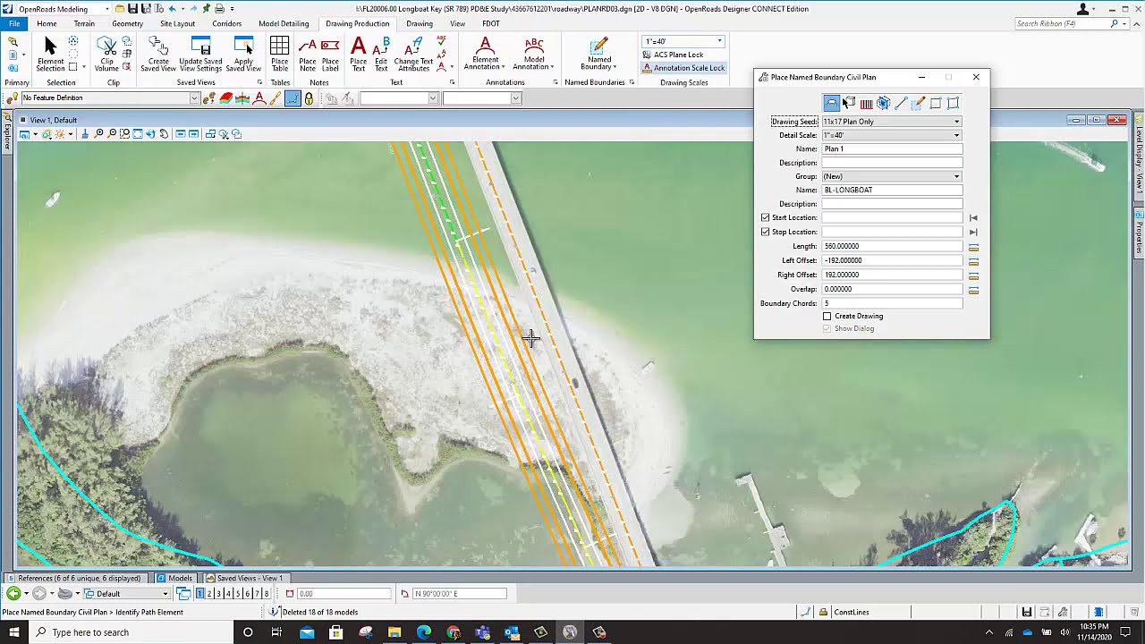Click the Length measure icon

tap(973, 247)
